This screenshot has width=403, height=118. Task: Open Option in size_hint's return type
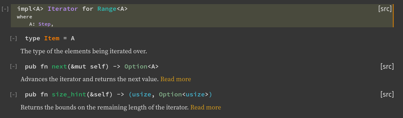170,95
